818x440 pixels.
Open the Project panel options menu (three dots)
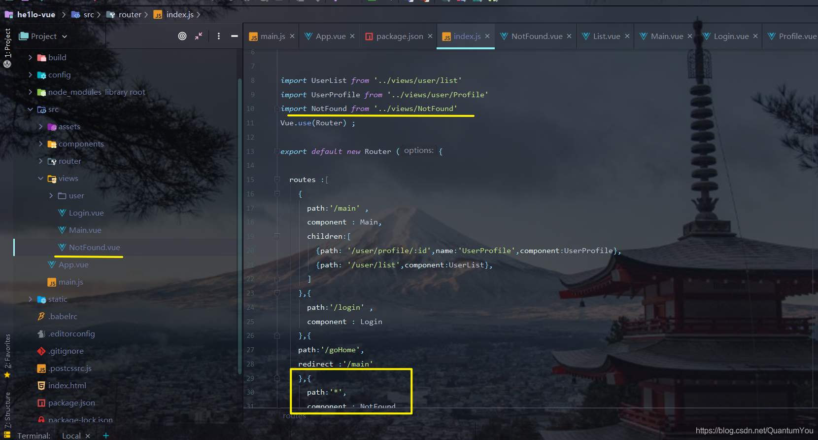(219, 36)
